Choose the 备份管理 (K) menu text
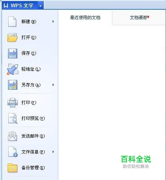The width and height of the screenshot is (166, 180). point(33,168)
